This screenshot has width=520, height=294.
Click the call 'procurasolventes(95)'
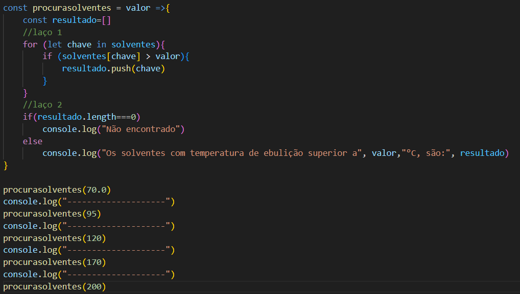(x=52, y=213)
